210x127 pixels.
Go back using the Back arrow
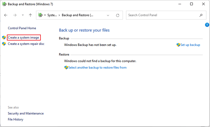pyautogui.click(x=6, y=15)
